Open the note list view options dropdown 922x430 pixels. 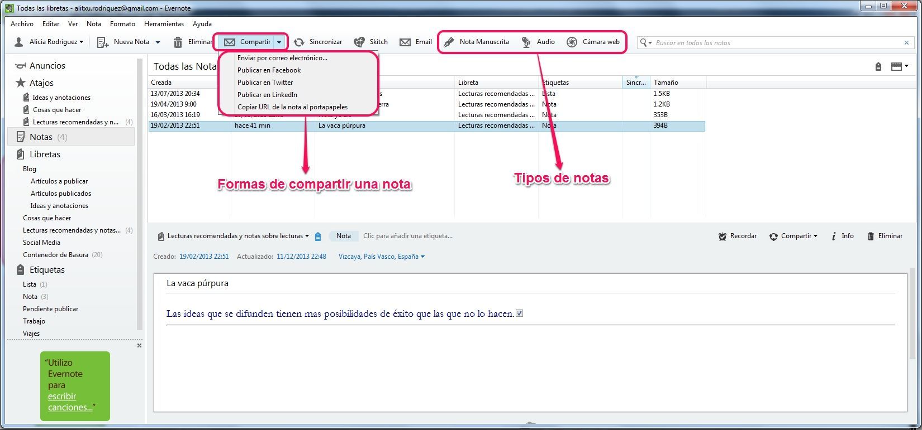point(899,66)
